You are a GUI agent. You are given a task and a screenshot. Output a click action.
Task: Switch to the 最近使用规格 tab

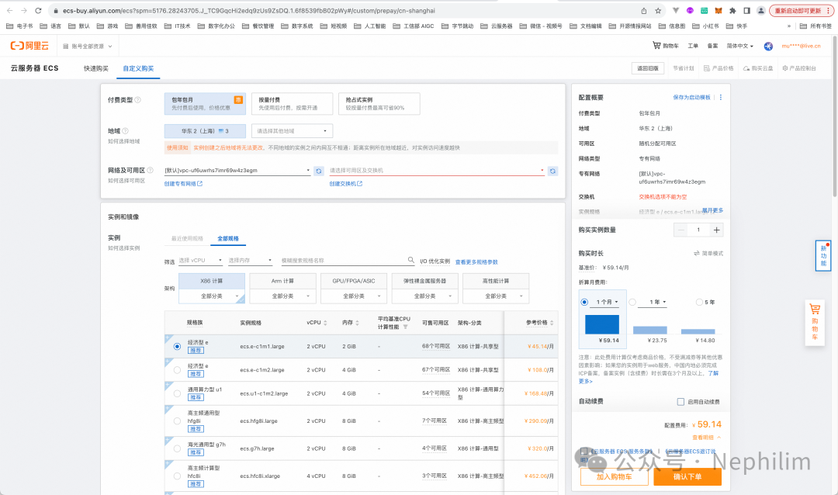pyautogui.click(x=187, y=238)
